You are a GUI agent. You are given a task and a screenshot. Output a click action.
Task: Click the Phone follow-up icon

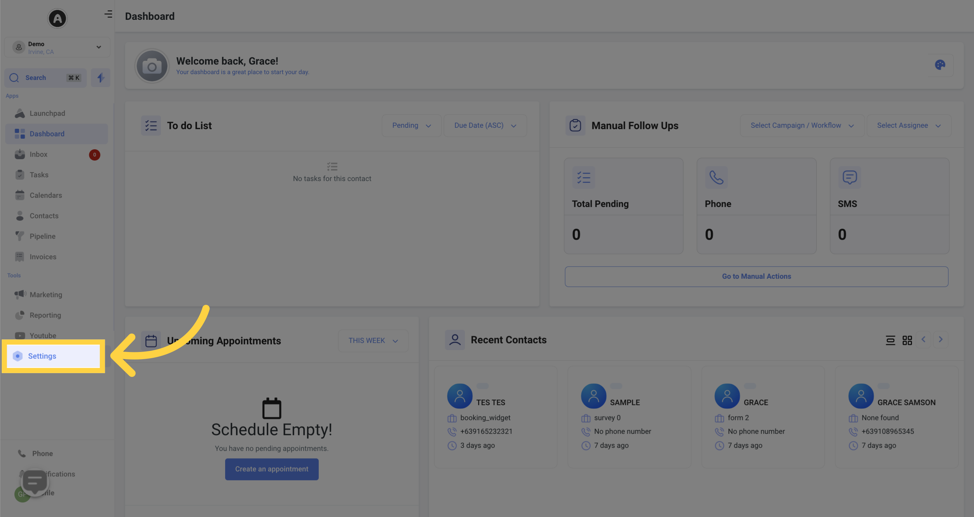pos(716,177)
